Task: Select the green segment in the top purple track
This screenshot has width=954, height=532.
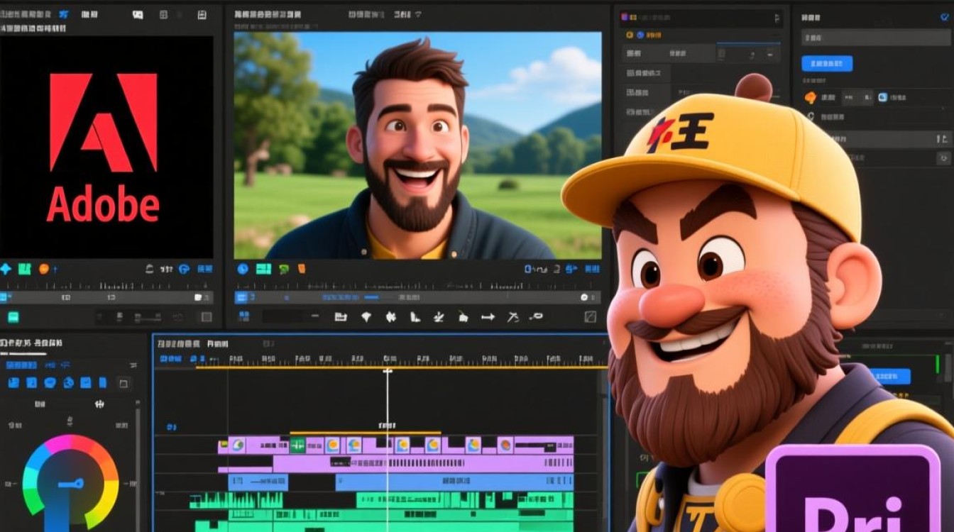Action: point(297,445)
